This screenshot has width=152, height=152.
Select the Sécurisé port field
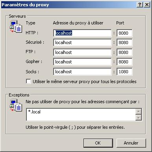[x=124, y=43]
